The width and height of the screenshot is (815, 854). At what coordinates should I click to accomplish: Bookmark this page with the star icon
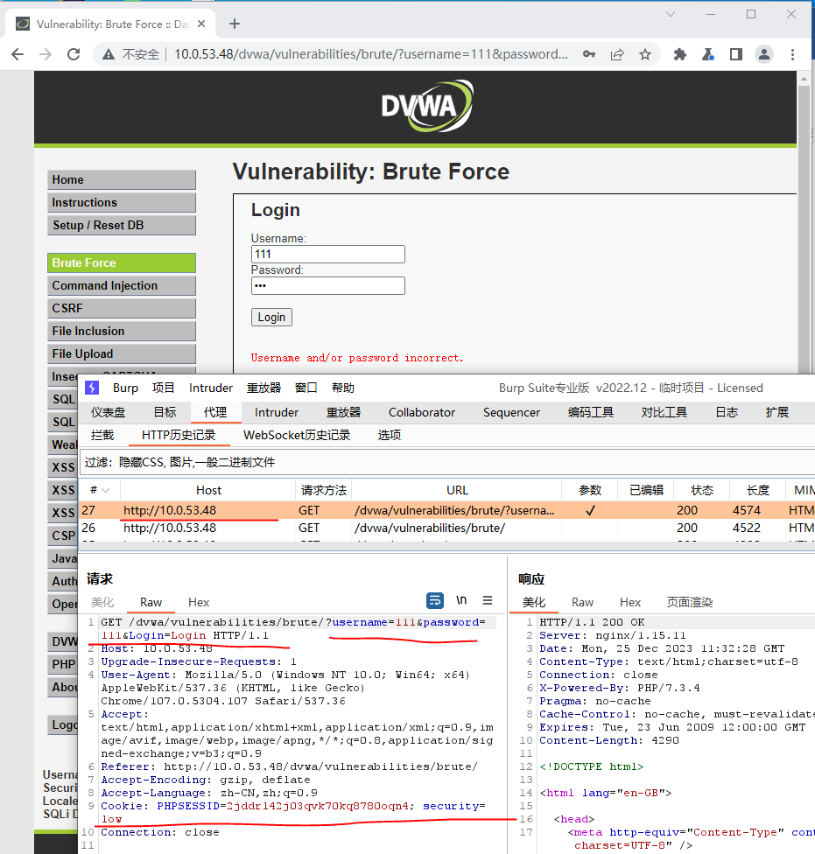[645, 54]
